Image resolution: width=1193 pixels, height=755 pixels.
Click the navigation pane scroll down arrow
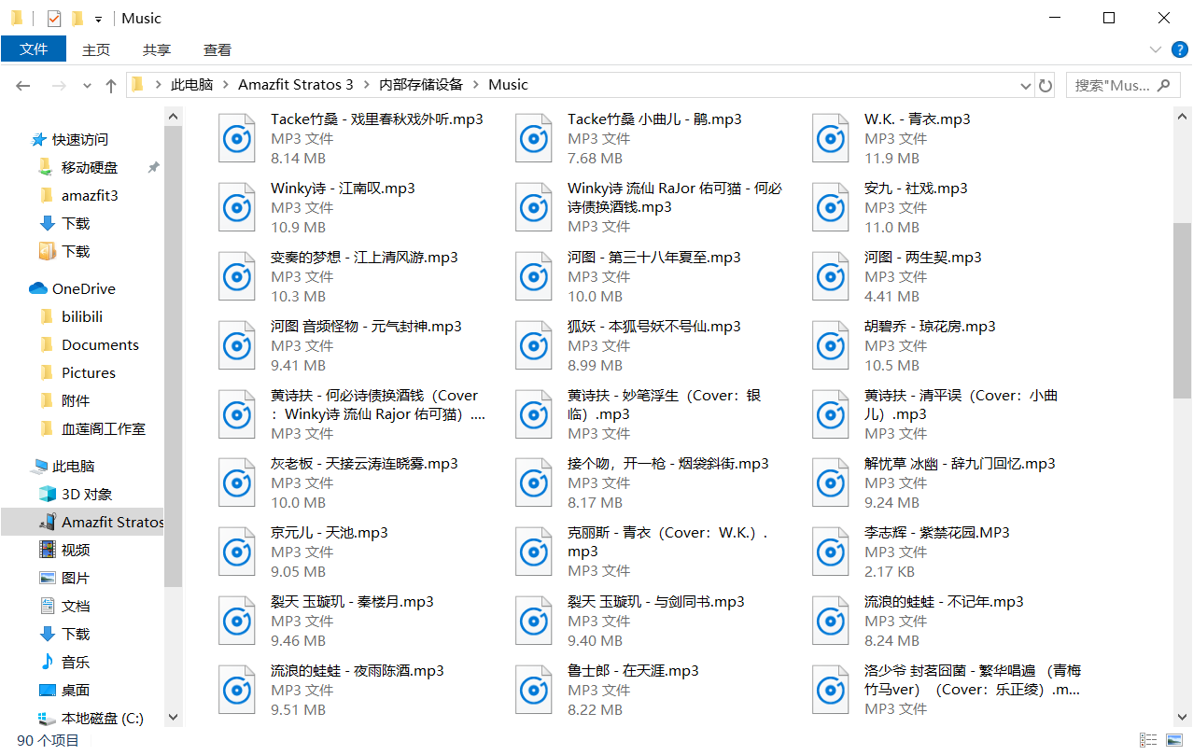[173, 718]
